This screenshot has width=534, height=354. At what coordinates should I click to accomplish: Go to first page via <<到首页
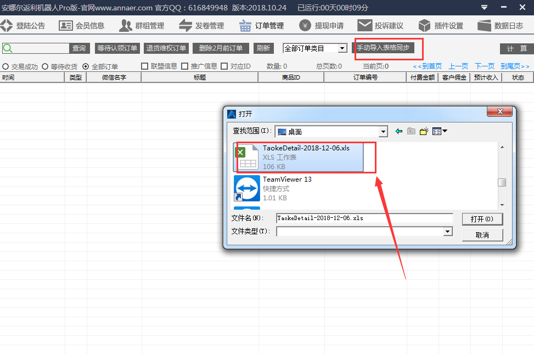click(x=428, y=66)
